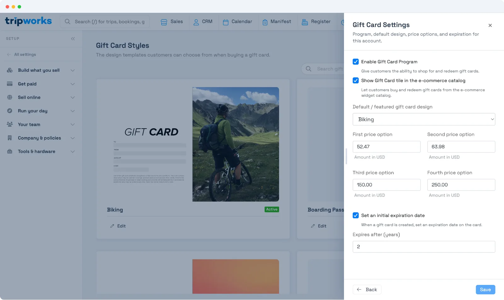Click the First price option field
The image size is (504, 300).
click(387, 147)
